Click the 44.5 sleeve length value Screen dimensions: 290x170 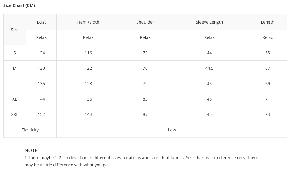pyautogui.click(x=209, y=68)
